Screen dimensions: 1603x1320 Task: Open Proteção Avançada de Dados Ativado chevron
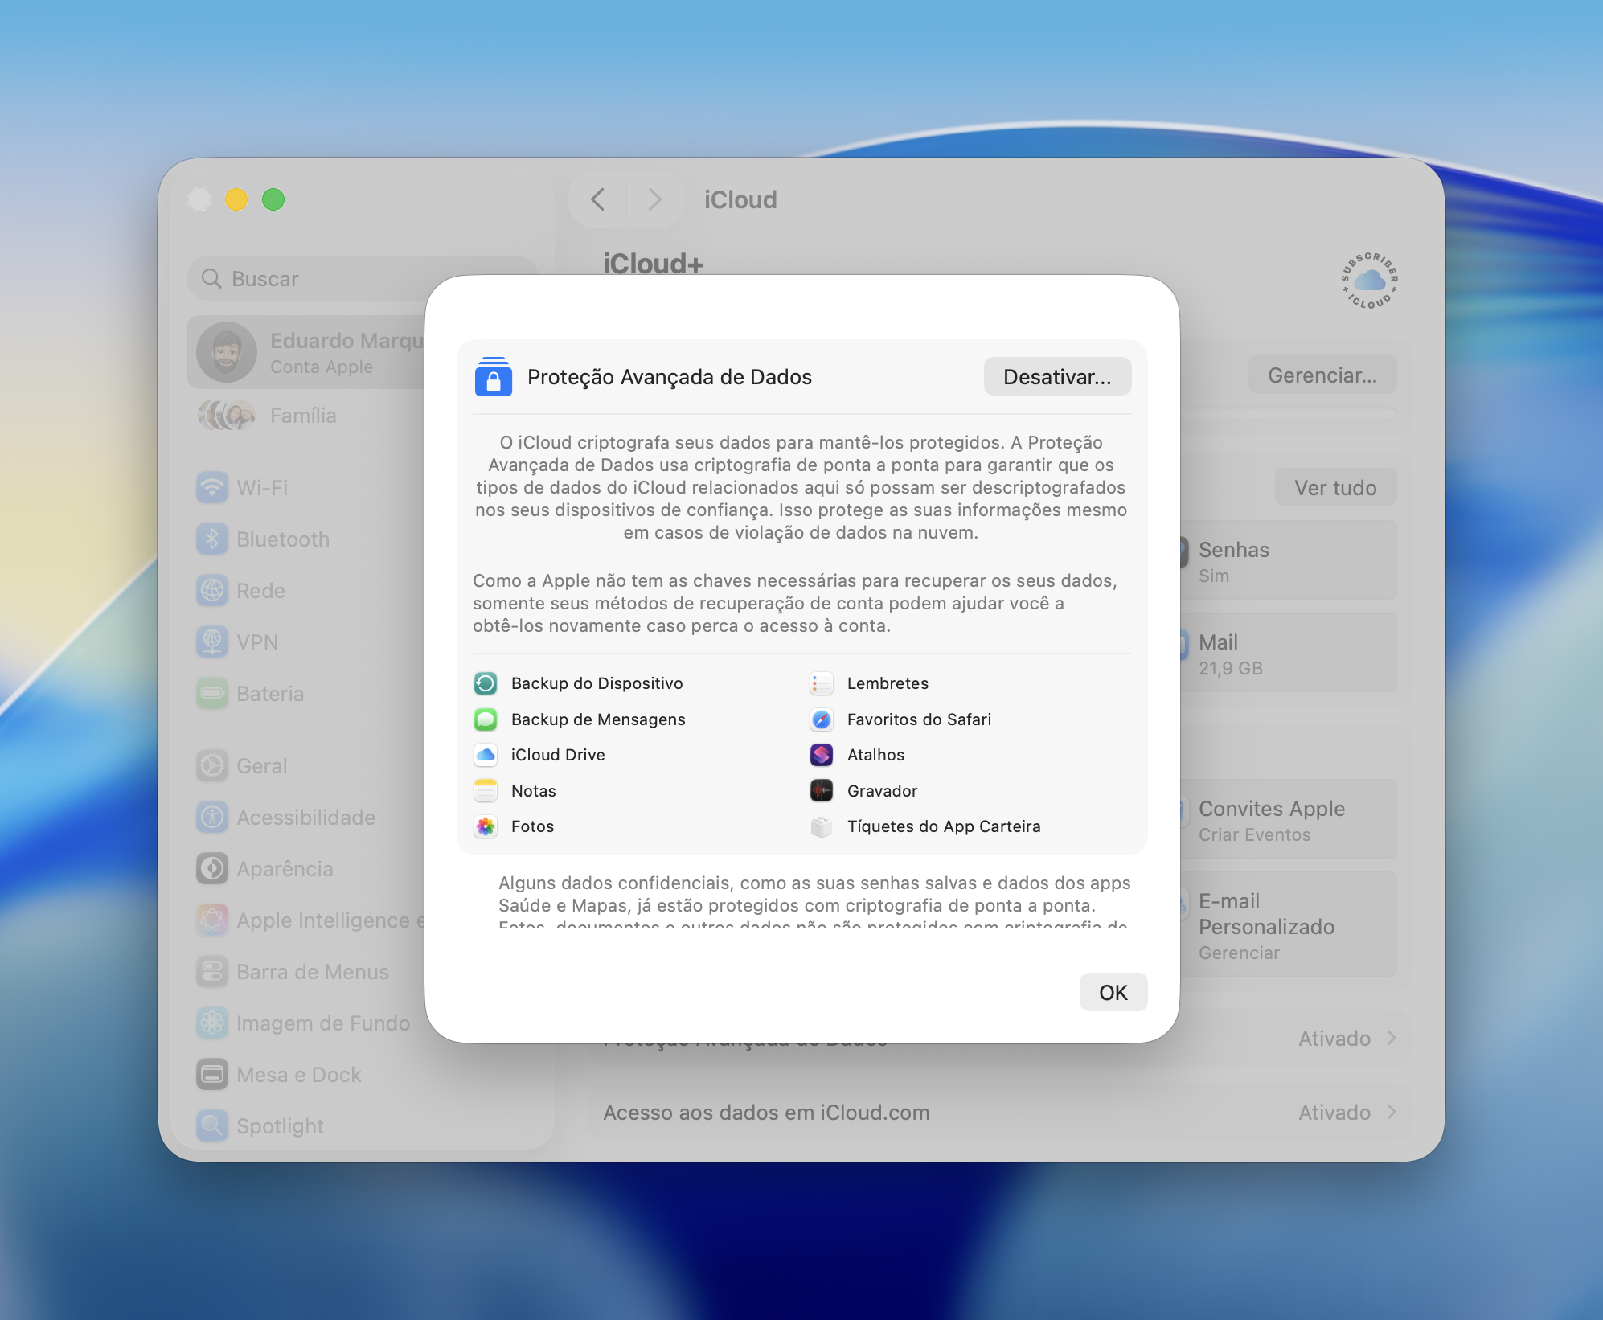pos(1392,1039)
